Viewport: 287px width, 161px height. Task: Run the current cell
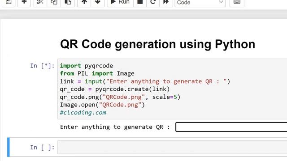coord(120,2)
